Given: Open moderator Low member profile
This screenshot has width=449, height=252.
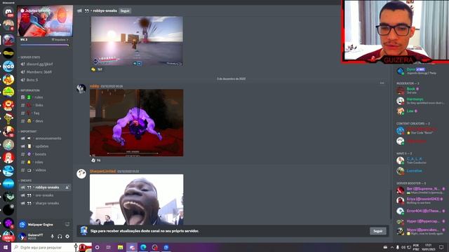Looking at the screenshot, I should (420, 111).
